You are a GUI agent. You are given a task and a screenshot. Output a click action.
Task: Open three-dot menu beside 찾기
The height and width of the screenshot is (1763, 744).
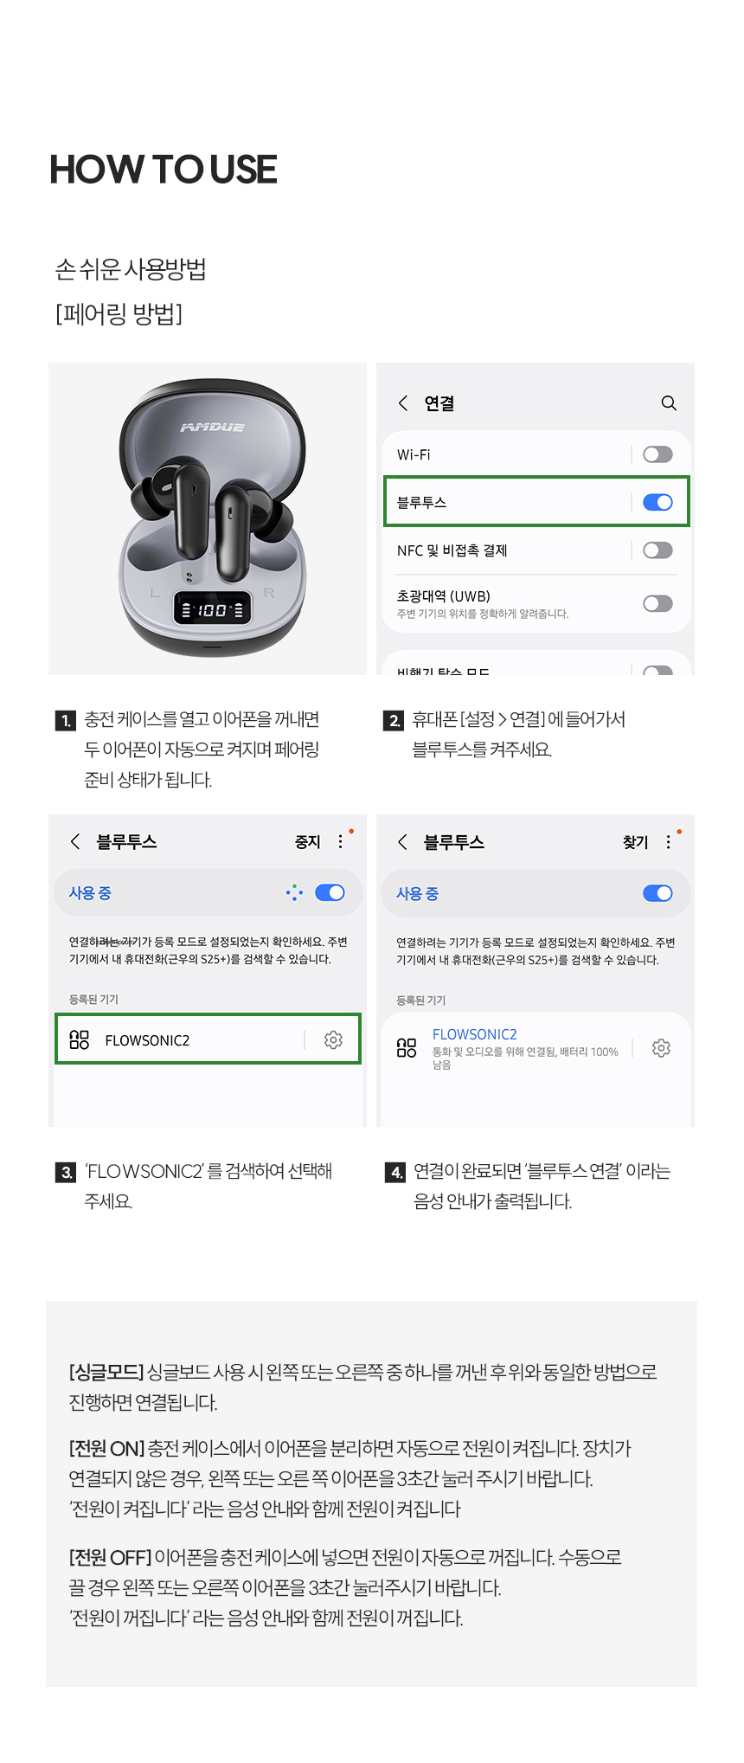(x=669, y=842)
